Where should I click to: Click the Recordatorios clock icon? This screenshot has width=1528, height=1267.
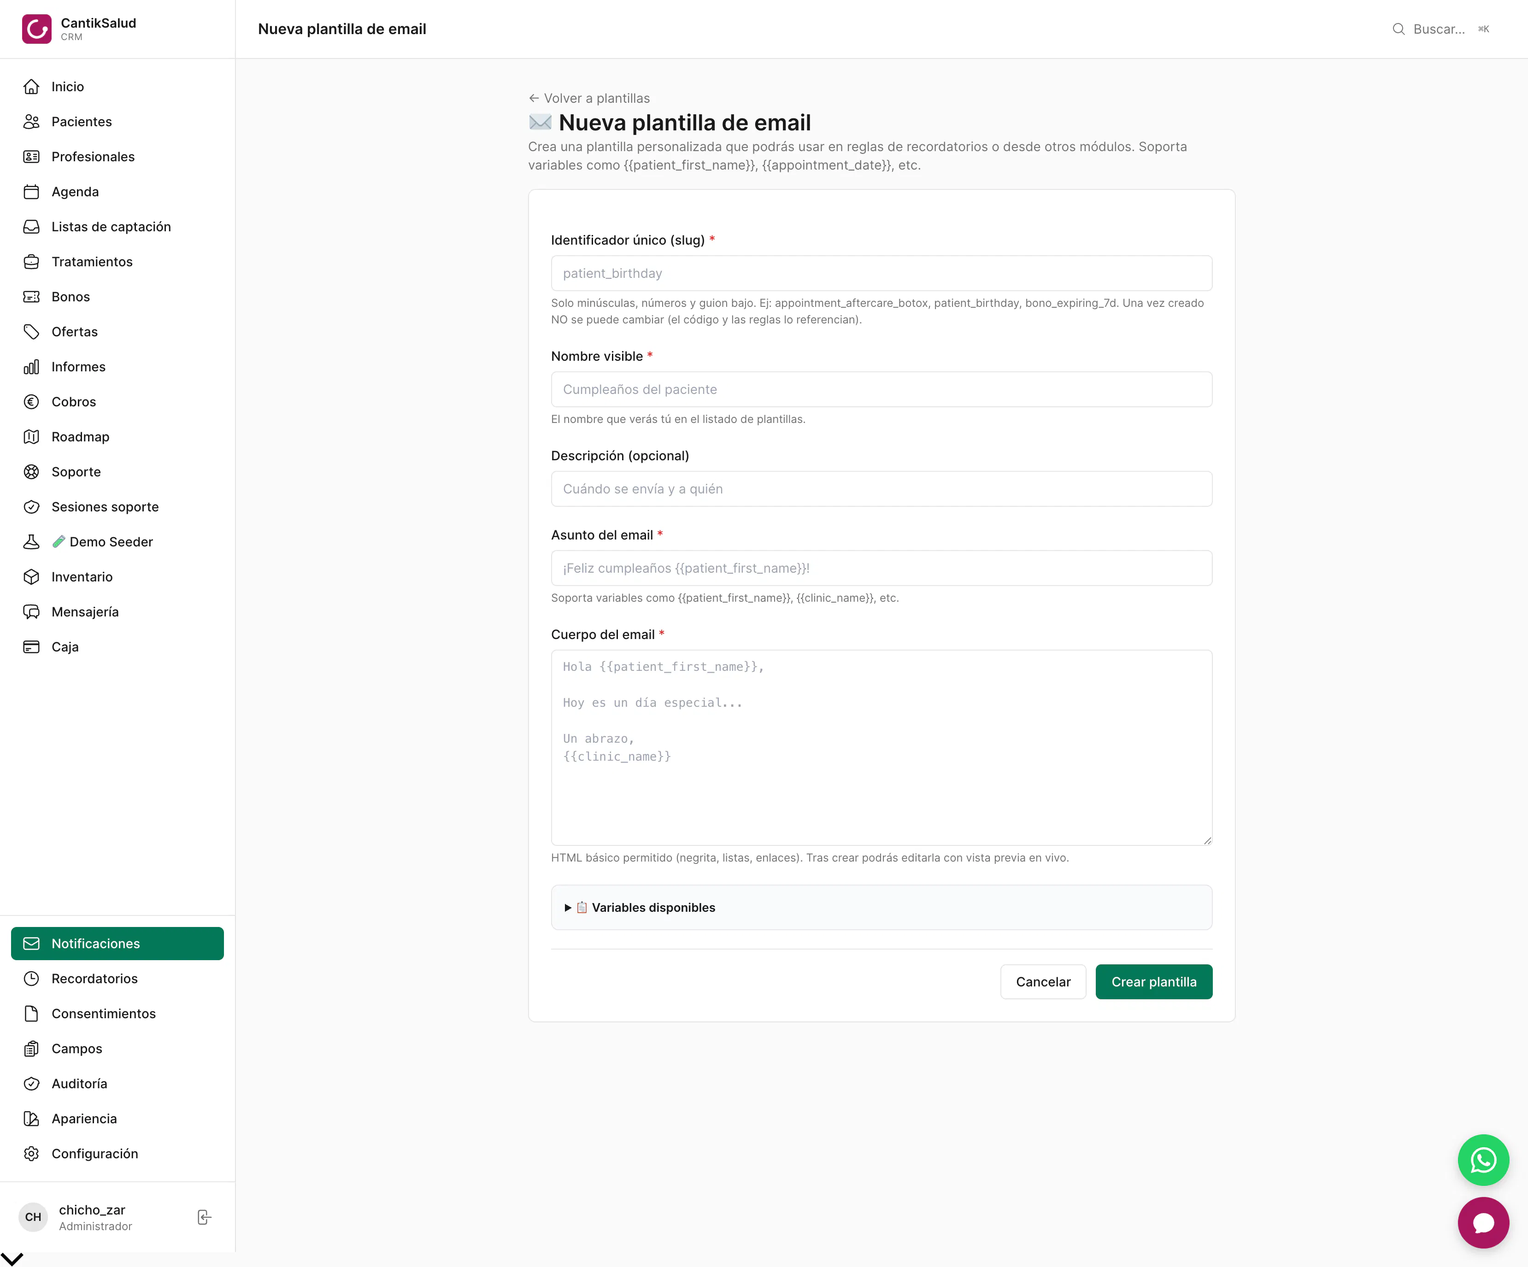[31, 978]
